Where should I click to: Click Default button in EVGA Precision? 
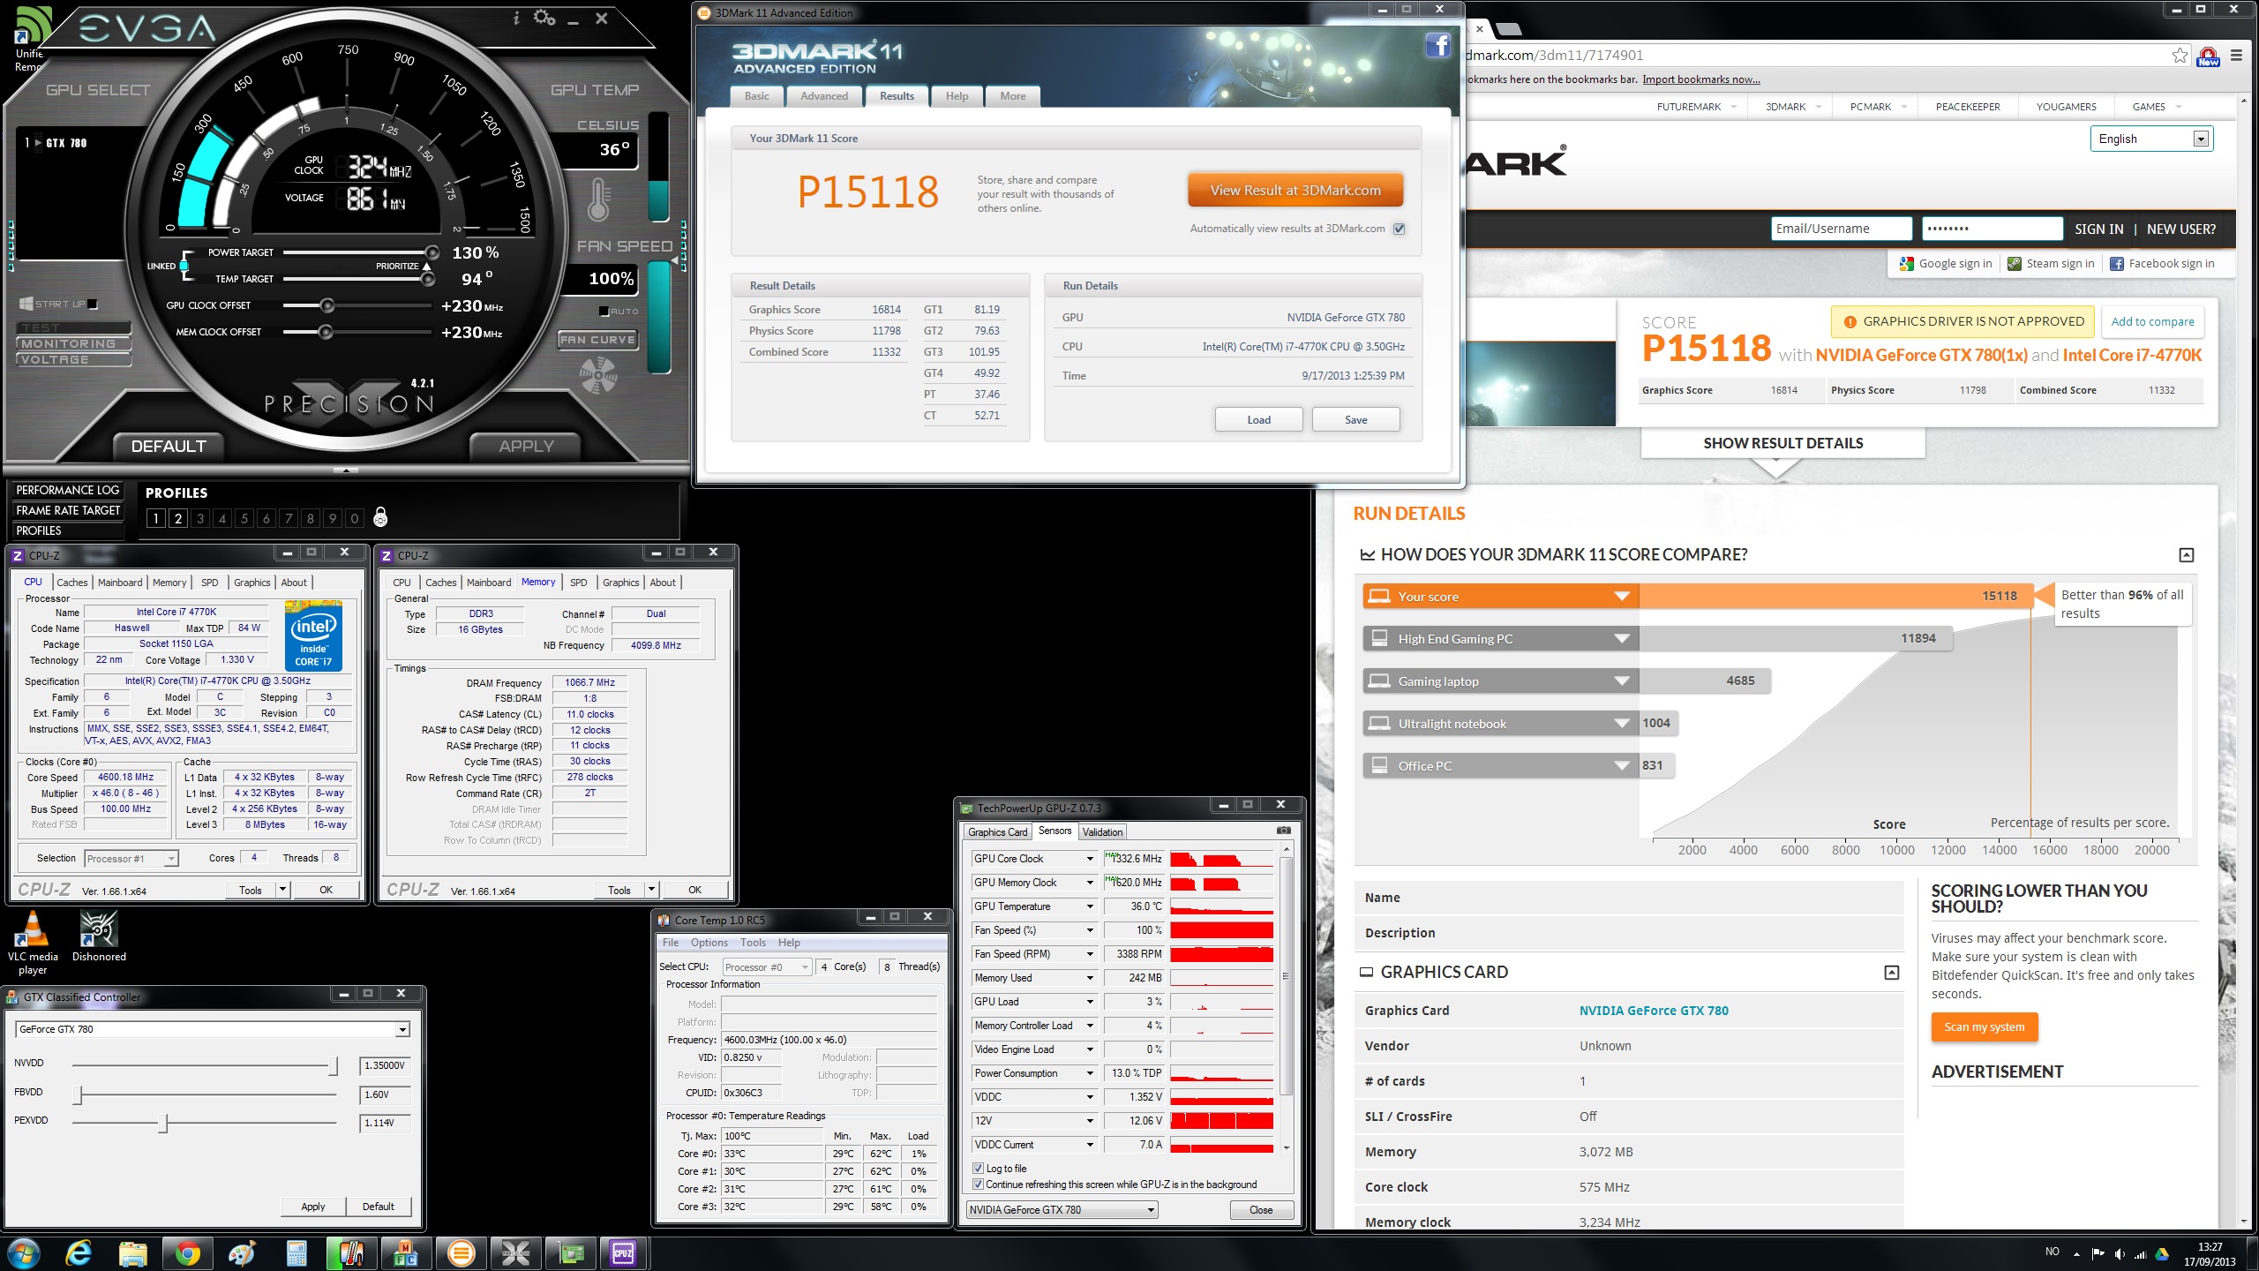pyautogui.click(x=168, y=447)
